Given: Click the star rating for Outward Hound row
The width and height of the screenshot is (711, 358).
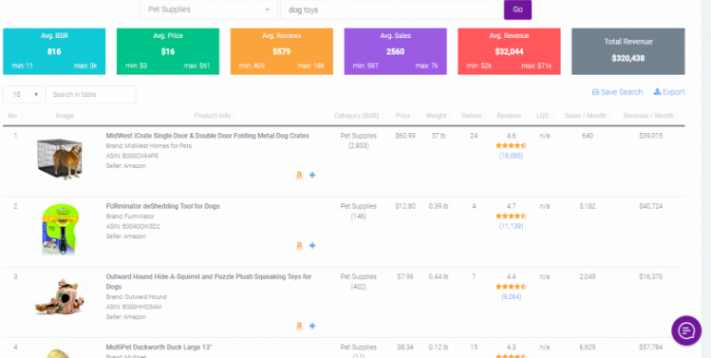Looking at the screenshot, I should [x=511, y=287].
